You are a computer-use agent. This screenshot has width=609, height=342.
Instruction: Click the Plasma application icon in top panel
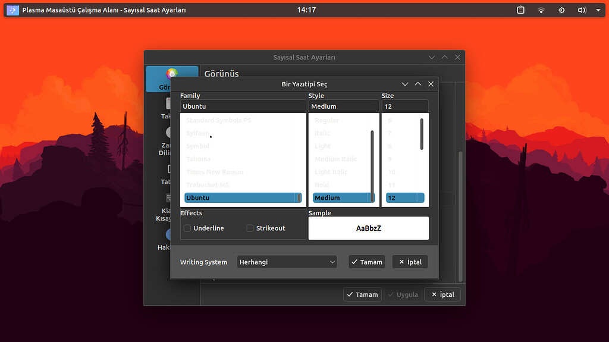coord(13,10)
